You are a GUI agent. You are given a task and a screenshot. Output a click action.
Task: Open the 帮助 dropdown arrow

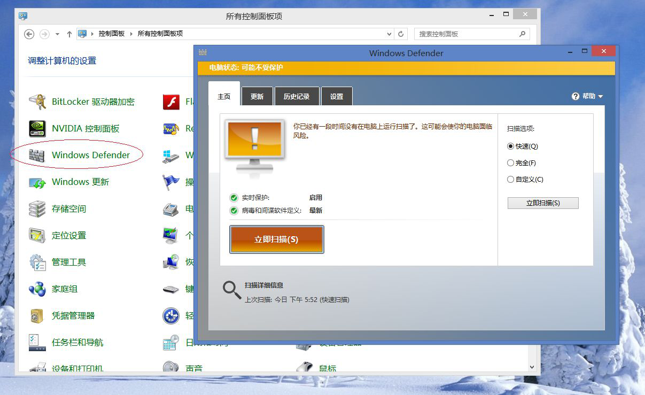coord(601,97)
